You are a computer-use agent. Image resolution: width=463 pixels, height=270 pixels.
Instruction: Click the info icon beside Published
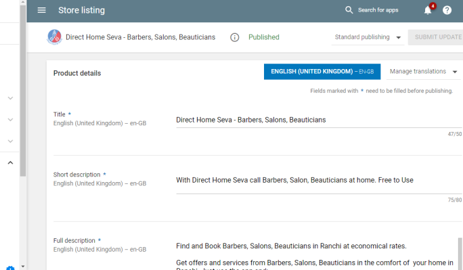point(234,37)
